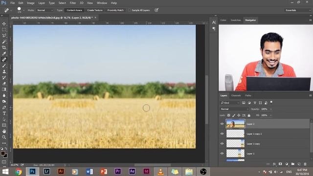Open the Opacity slider dropdown arrow
Viewport: 313px width, 176px height.
click(x=270, y=109)
